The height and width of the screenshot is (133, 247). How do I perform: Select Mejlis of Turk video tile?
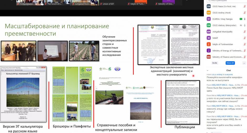(x=141, y=3)
